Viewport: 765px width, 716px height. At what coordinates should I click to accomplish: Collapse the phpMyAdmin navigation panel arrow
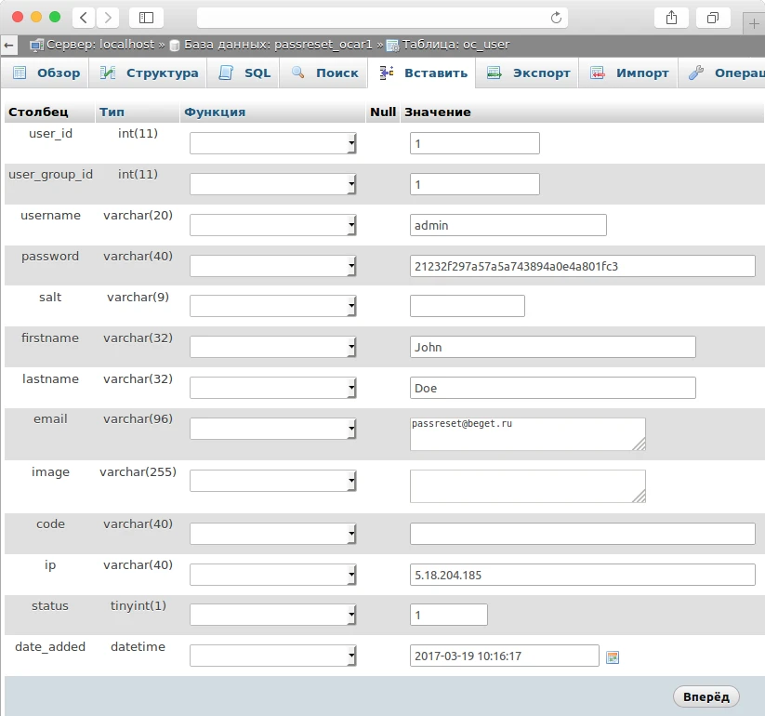pos(9,45)
